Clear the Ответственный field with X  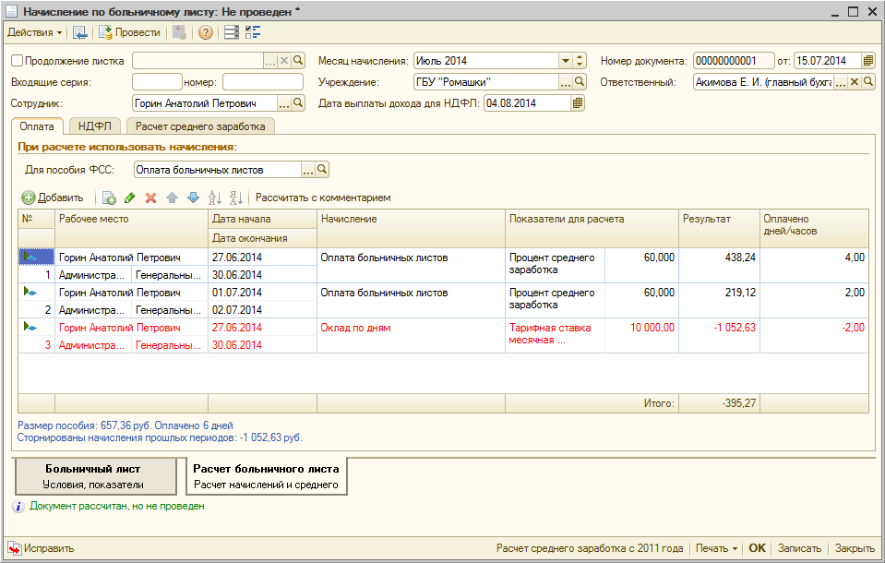coord(854,82)
